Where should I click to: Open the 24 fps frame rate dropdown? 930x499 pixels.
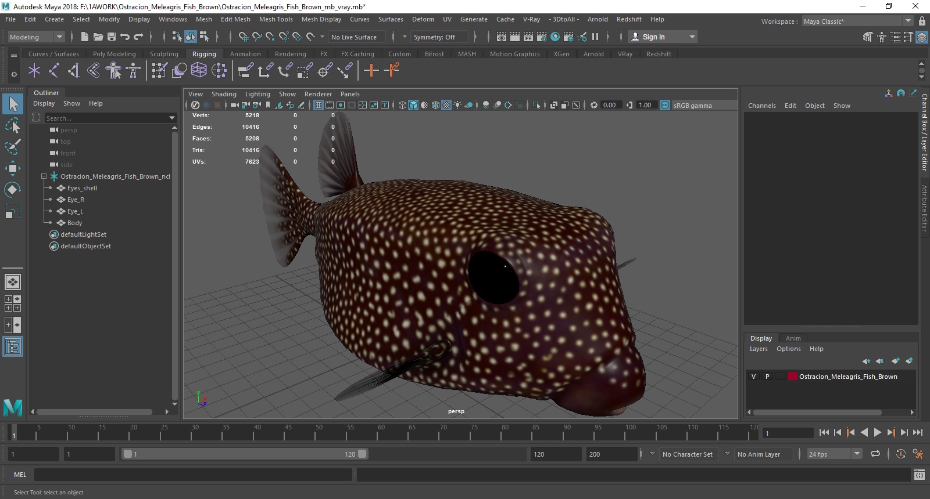point(834,454)
